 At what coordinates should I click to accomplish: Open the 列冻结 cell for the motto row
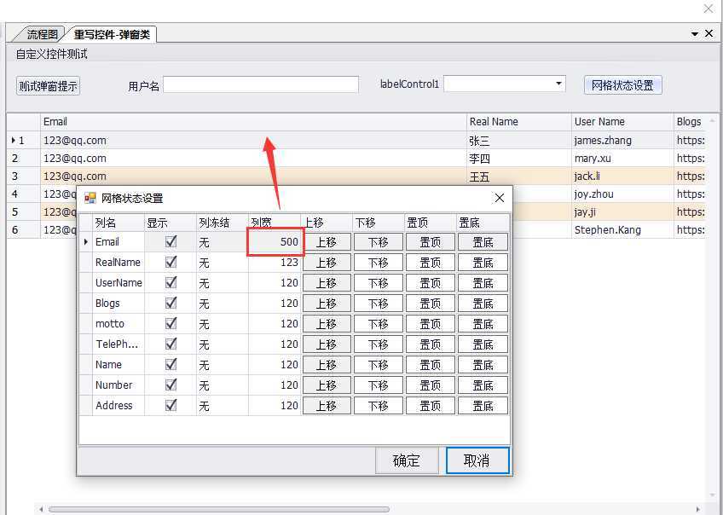pos(223,324)
